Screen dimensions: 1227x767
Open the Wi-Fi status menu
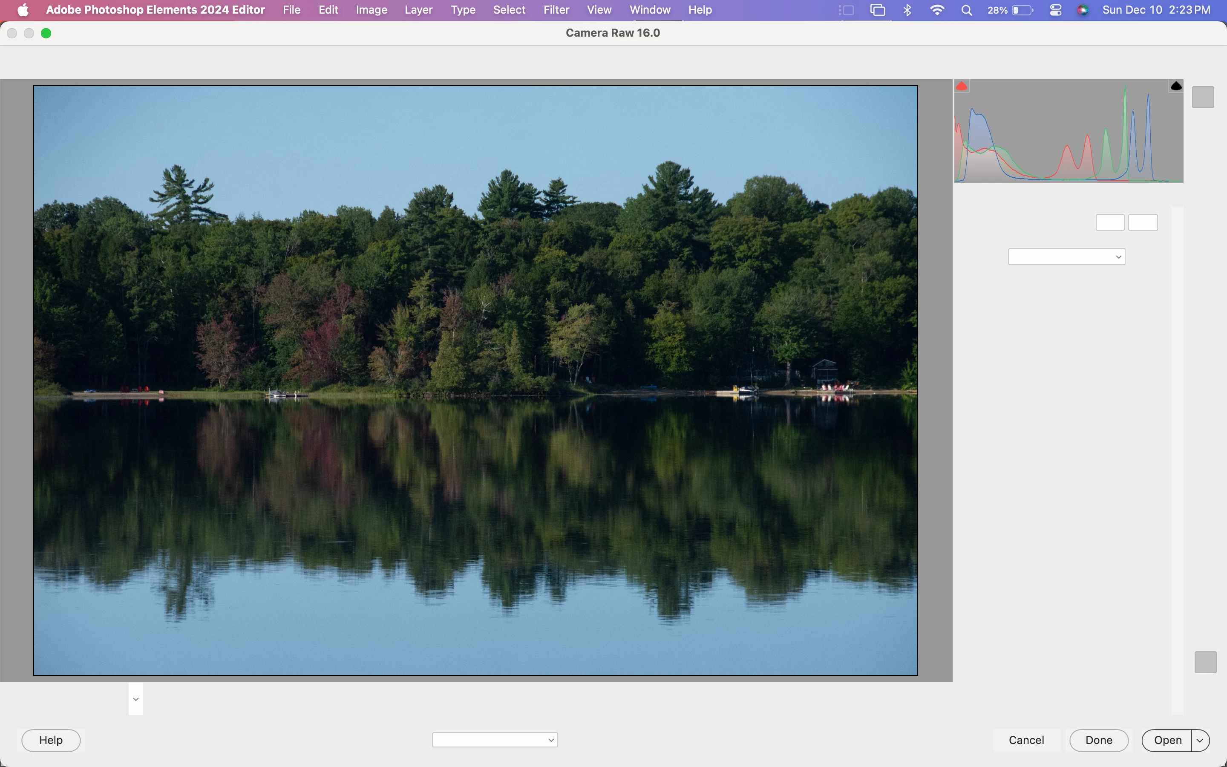coord(937,10)
